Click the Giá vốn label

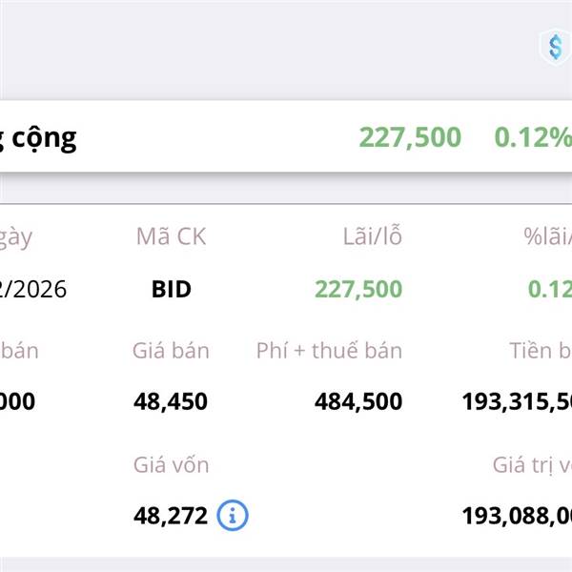(171, 464)
